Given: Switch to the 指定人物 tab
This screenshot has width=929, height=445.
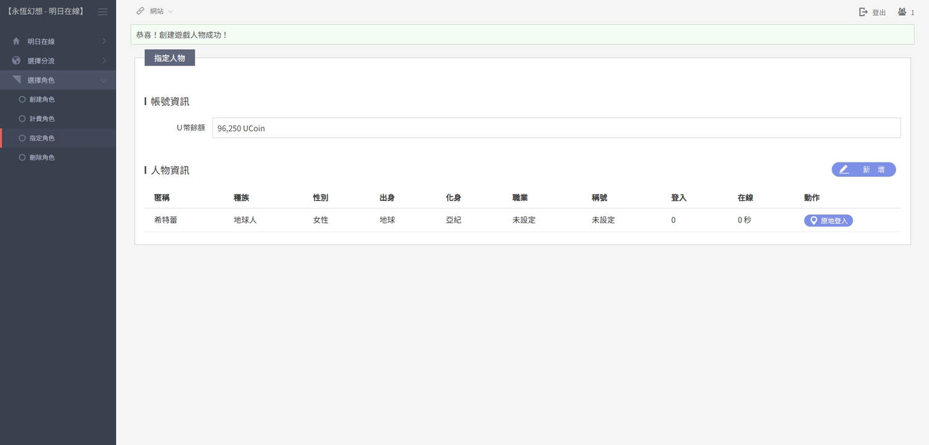Looking at the screenshot, I should tap(169, 58).
